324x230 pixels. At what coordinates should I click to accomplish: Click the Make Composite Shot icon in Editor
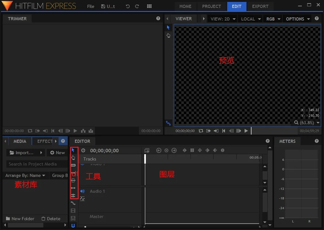(147, 151)
